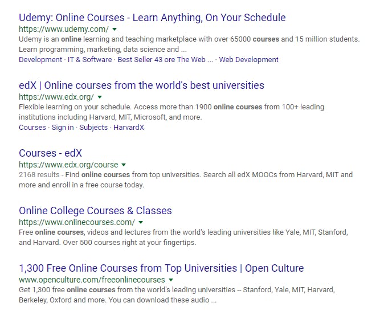
Task: Click the https://www.udemy.com/ green URL
Action: [64, 29]
